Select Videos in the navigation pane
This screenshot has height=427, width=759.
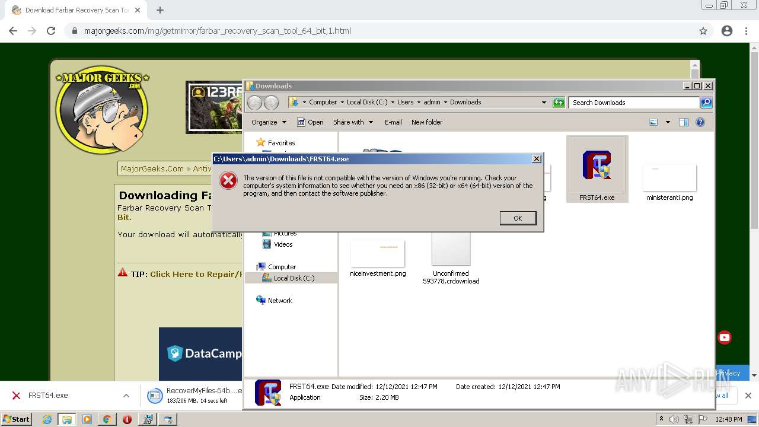pos(283,244)
